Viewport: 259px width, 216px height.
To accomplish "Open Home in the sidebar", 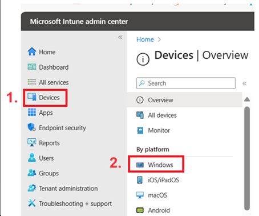I will pyautogui.click(x=47, y=52).
